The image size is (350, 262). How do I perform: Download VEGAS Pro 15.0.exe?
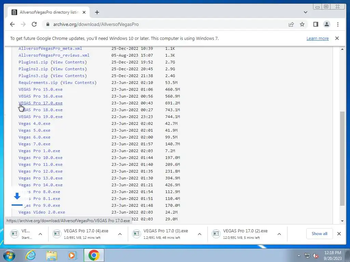pyautogui.click(x=40, y=89)
